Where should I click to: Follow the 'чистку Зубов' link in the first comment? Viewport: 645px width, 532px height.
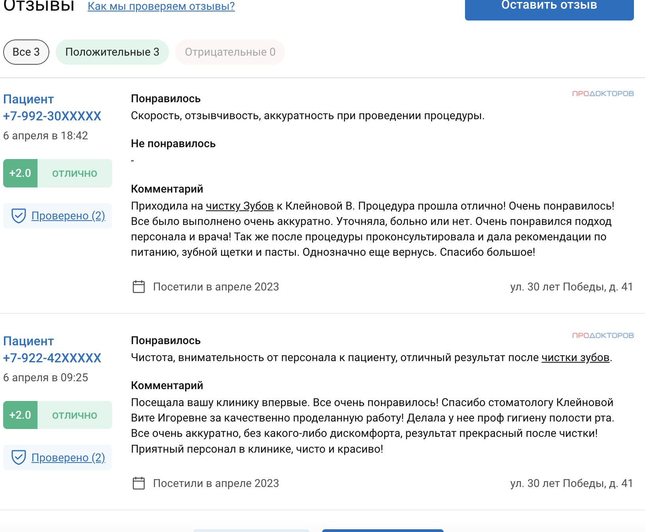(240, 206)
